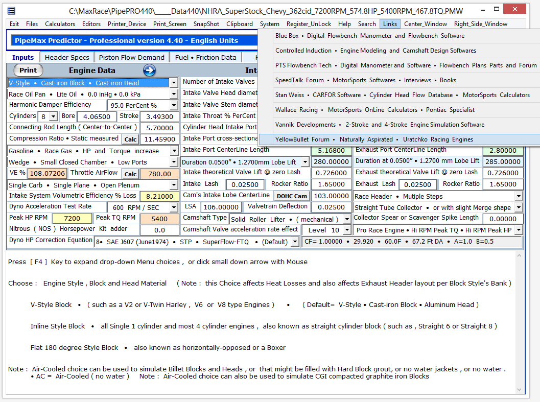The image size is (540, 402).
Task: Switch to the Header Specs tab
Action: (x=67, y=57)
